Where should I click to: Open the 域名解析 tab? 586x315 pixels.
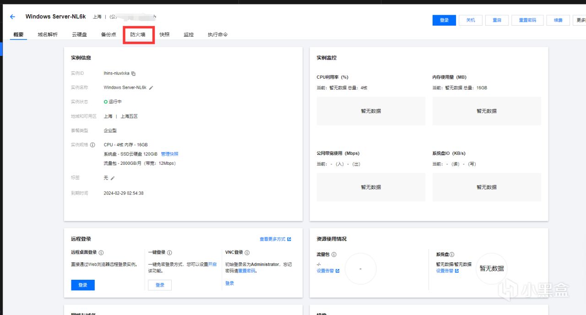click(x=48, y=34)
